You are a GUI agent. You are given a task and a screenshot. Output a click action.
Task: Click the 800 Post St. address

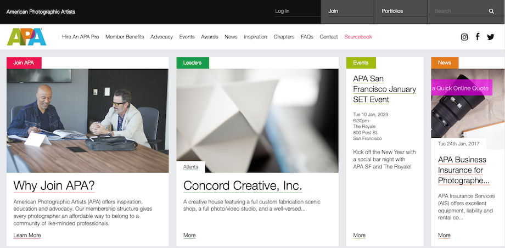366,132
